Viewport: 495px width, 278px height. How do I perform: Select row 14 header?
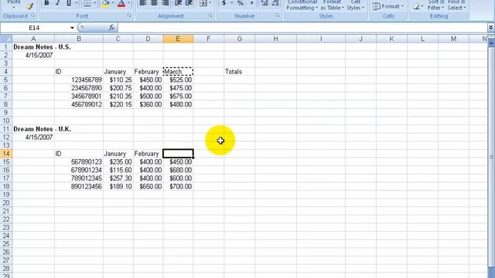6,154
